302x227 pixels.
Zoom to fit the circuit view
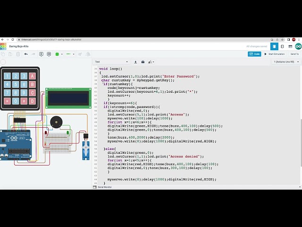(3, 62)
